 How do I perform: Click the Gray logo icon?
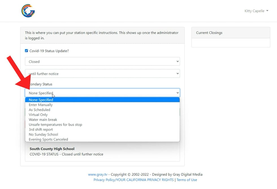[28, 11]
